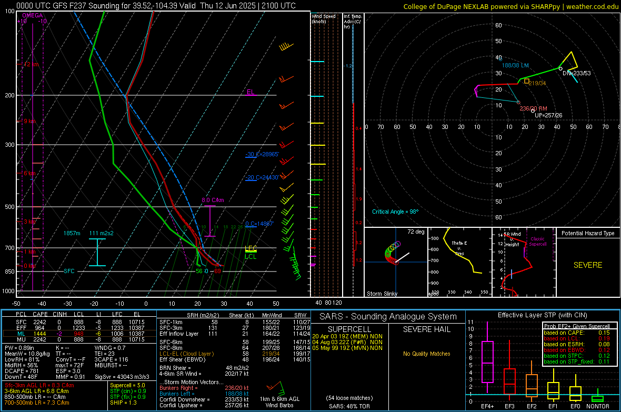This screenshot has width=621, height=412.
Task: Click the UP=257/26 Corfidi vector label
Action: [x=548, y=115]
